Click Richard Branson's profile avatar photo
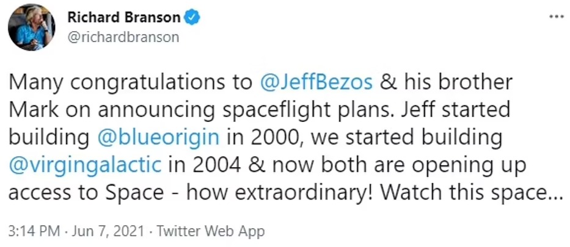The image size is (570, 247). coord(31,27)
